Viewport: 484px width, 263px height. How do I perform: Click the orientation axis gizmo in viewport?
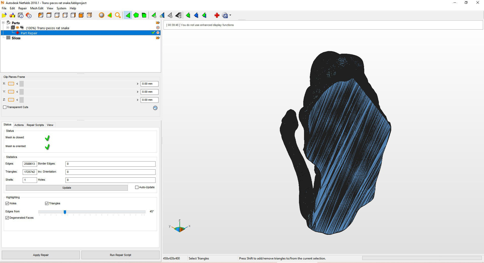180,226
